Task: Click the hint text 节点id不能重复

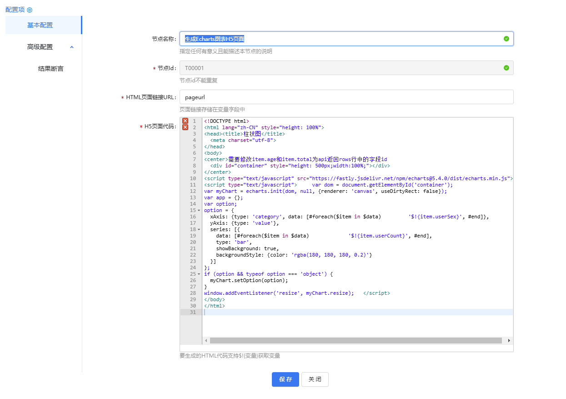Action: 199,81
